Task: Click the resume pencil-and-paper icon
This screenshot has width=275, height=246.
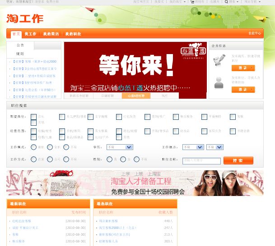Action: (x=219, y=60)
